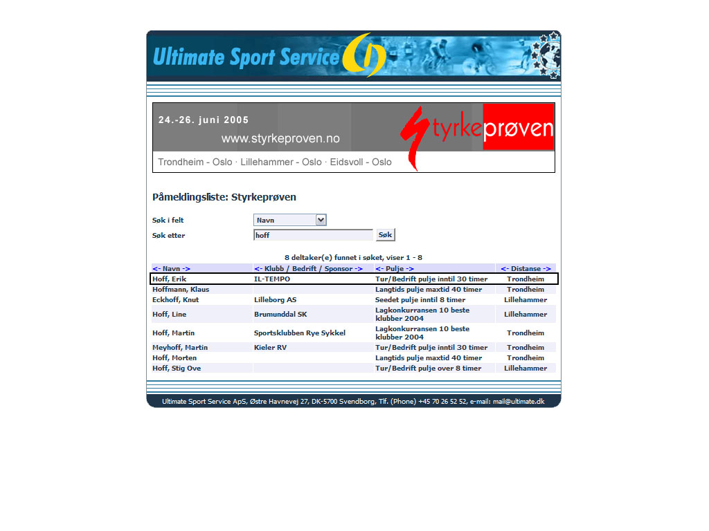Sort by Navn column header

pyautogui.click(x=172, y=269)
